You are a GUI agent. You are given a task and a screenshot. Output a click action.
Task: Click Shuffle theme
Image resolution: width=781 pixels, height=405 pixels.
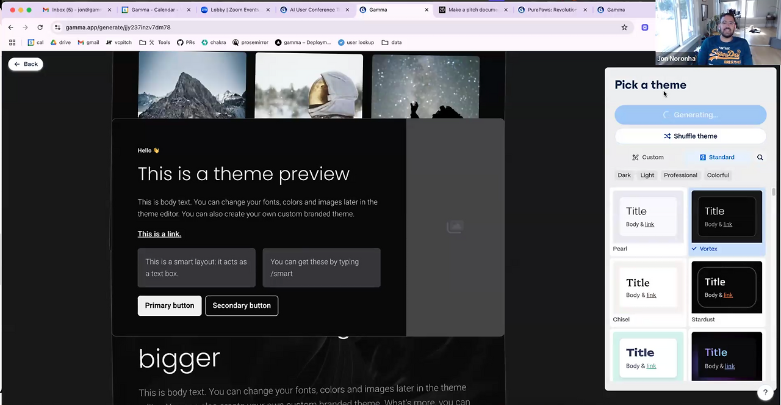690,136
